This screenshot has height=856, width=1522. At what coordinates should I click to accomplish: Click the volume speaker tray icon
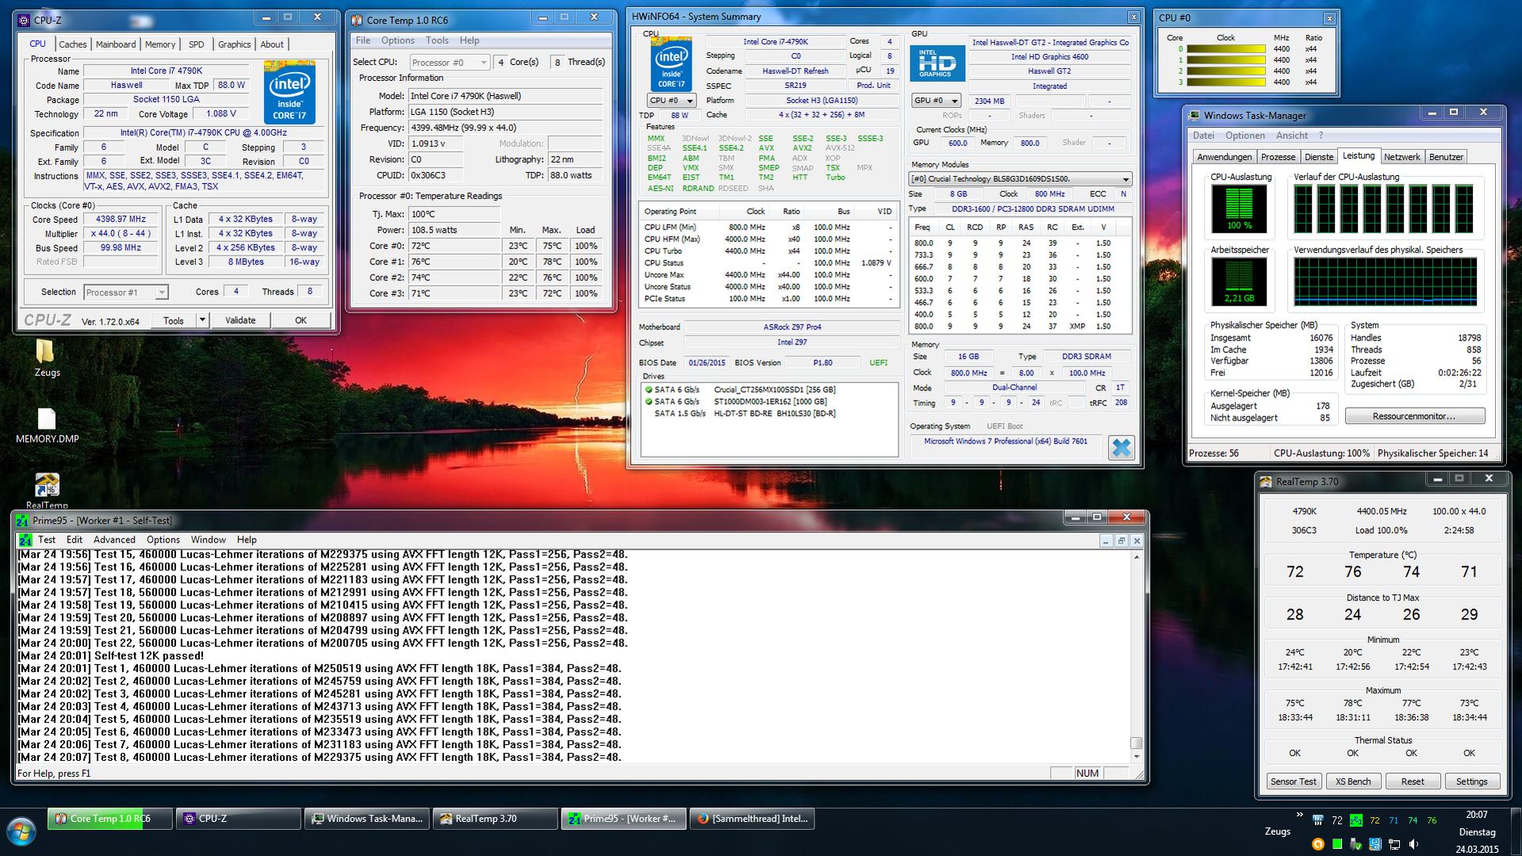pos(1413,844)
